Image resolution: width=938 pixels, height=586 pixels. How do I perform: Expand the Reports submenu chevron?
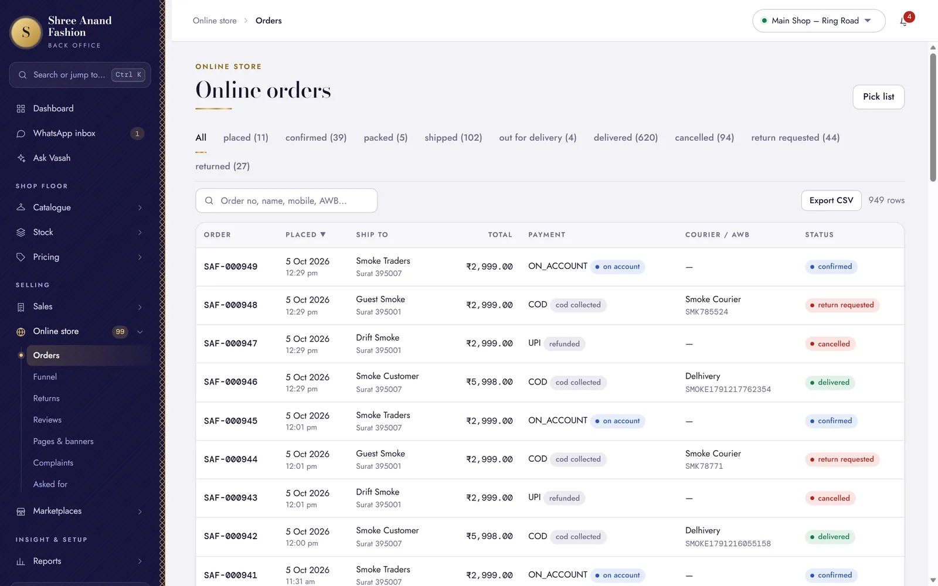pos(140,561)
